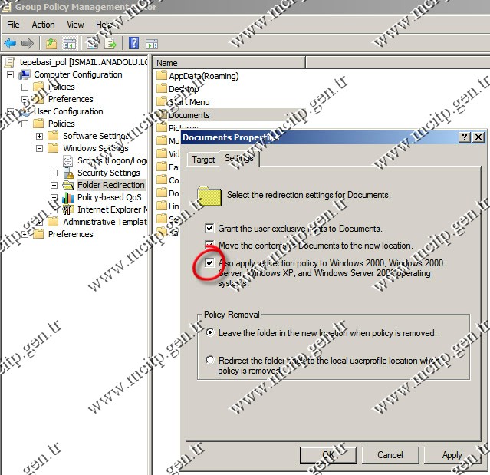Click the Refresh toolbar icon
This screenshot has width=490, height=475.
tap(92, 43)
